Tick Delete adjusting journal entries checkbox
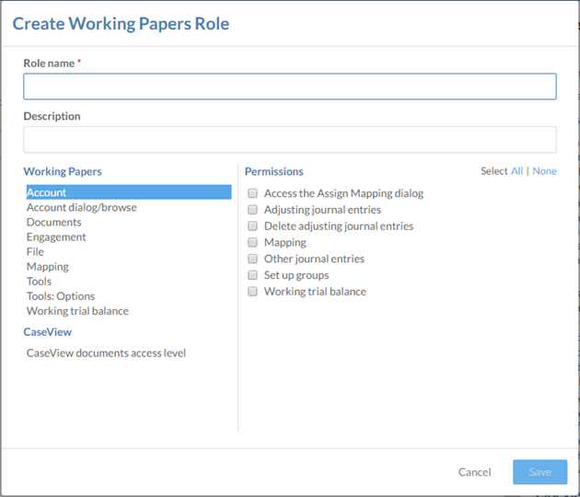The image size is (580, 497). tap(252, 226)
